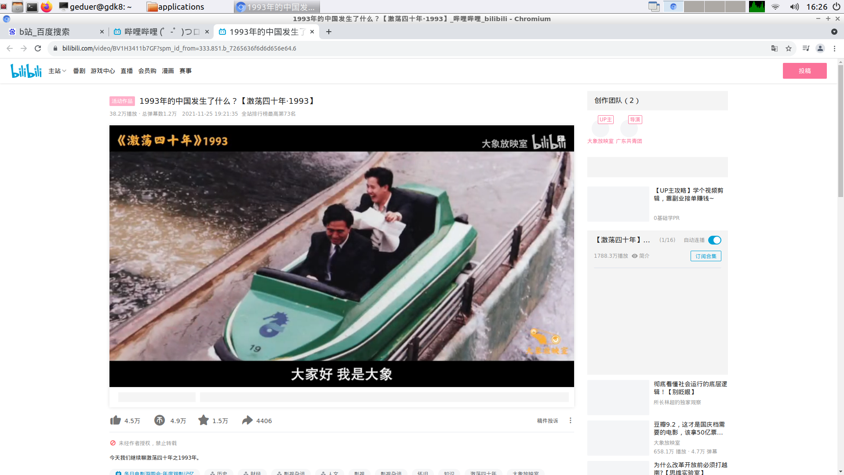
Task: Click the video player frame
Action: (342, 256)
